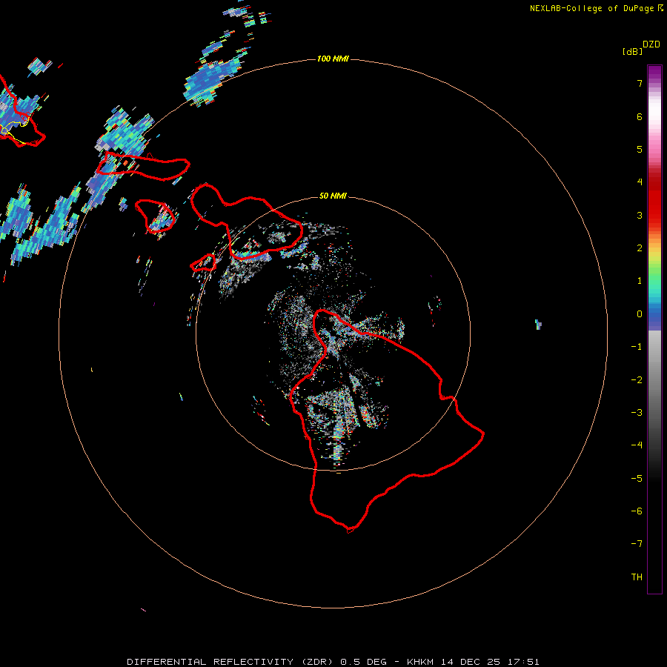
Task: Click the legend value -1
Action: pos(637,347)
